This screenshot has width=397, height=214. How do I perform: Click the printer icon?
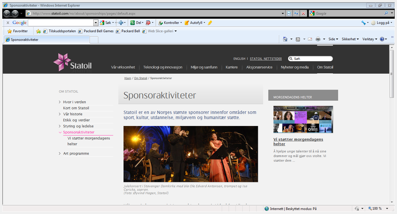318,39
